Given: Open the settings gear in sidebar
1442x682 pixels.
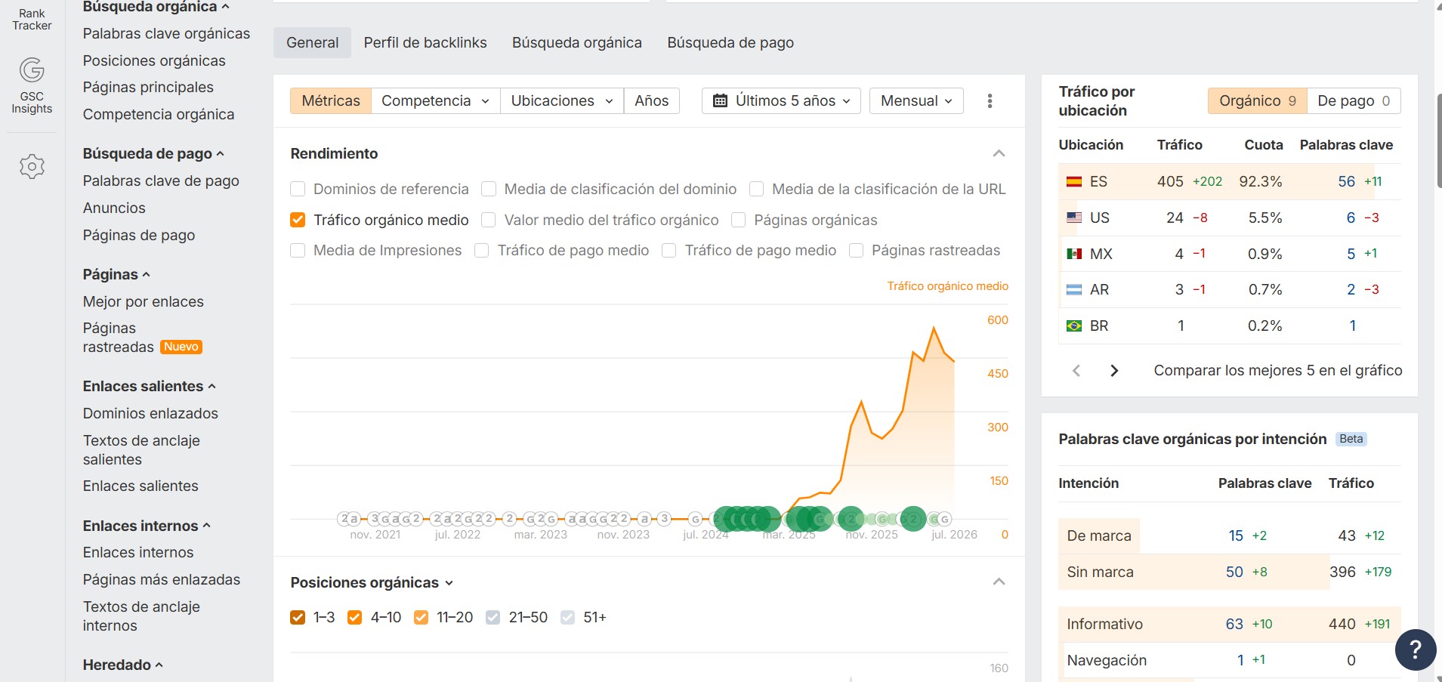Looking at the screenshot, I should [32, 166].
